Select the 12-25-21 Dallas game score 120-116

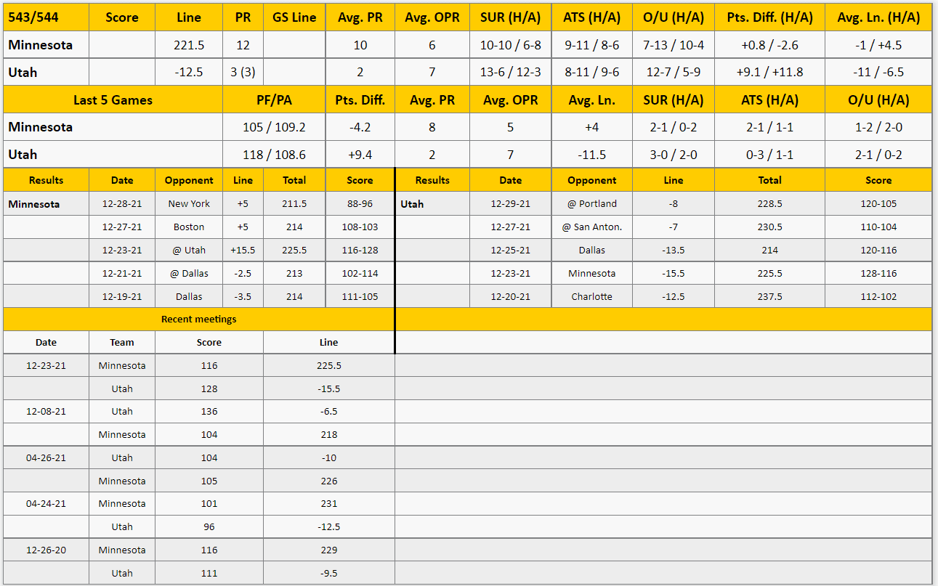point(878,251)
